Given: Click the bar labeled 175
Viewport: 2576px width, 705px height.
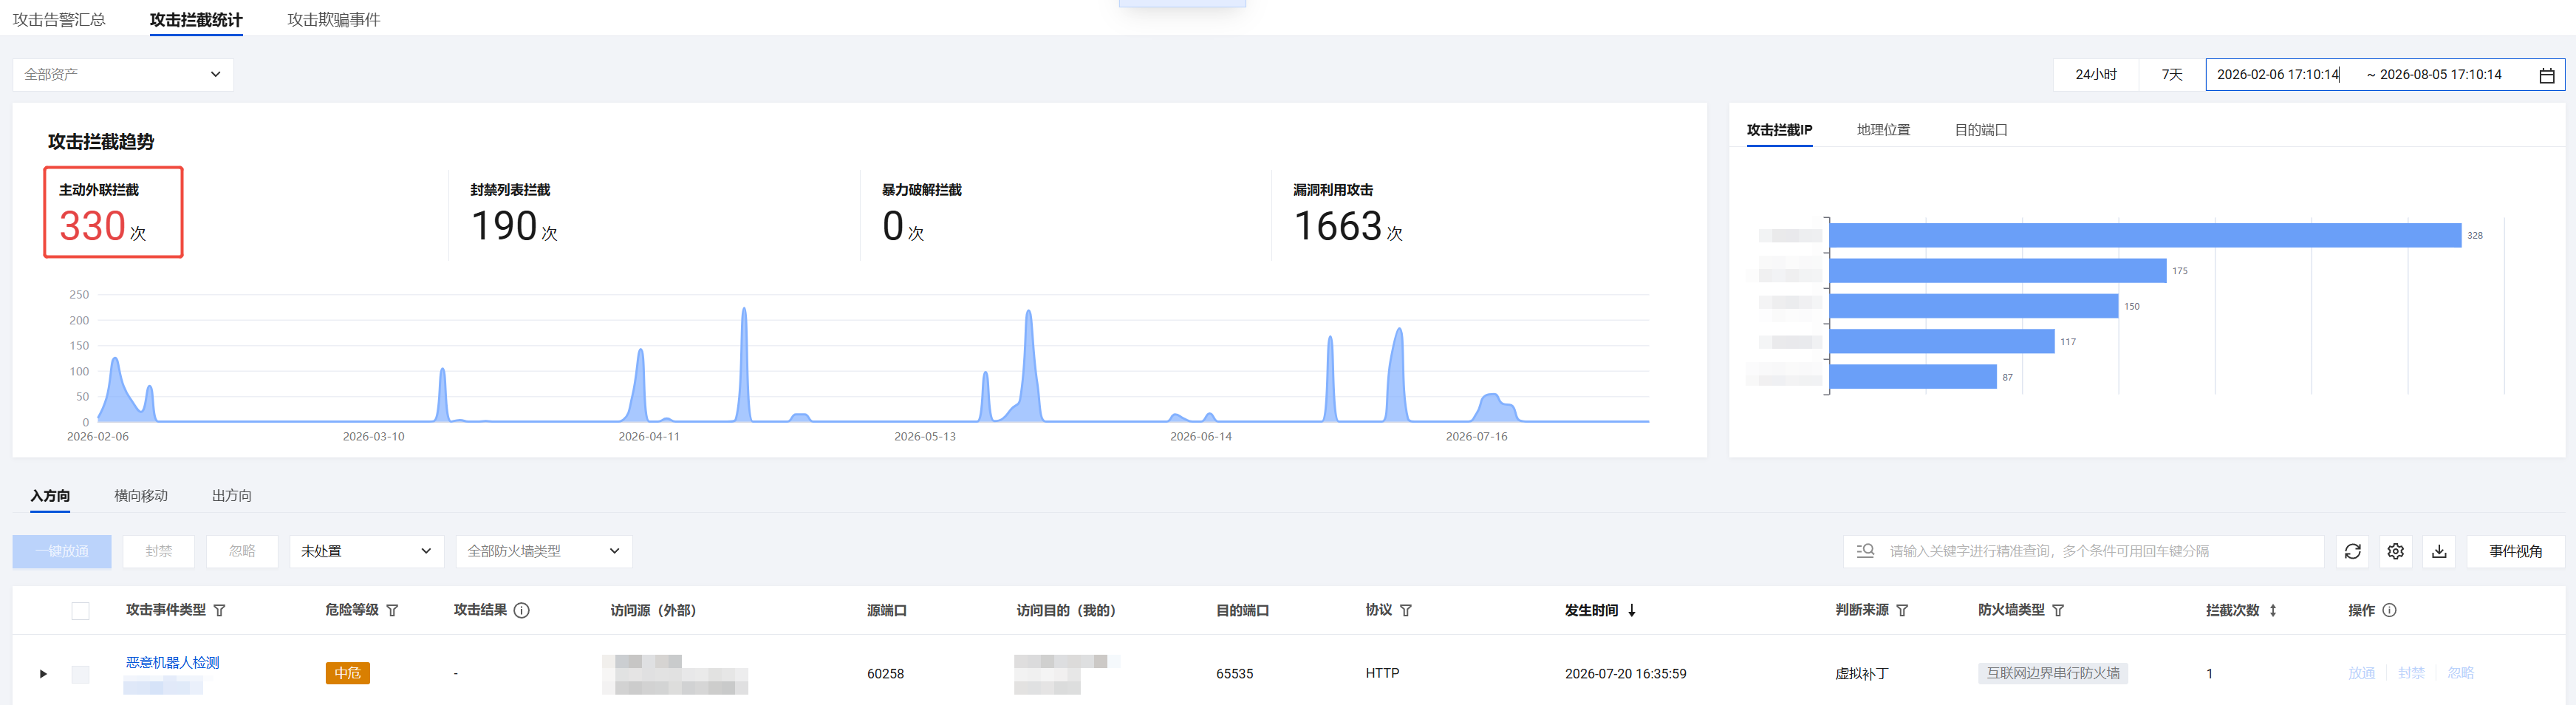Looking at the screenshot, I should pyautogui.click(x=1998, y=271).
